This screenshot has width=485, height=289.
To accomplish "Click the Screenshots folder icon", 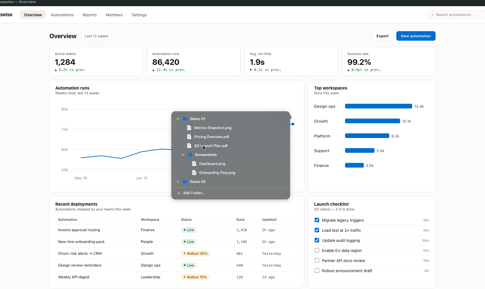I will 190,155.
